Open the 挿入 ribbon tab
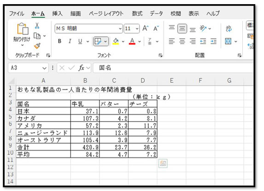The height and width of the screenshot is (191, 264). pos(57,13)
